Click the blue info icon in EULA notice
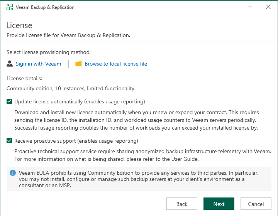Image resolution: width=278 pixels, height=216 pixels. (13, 173)
